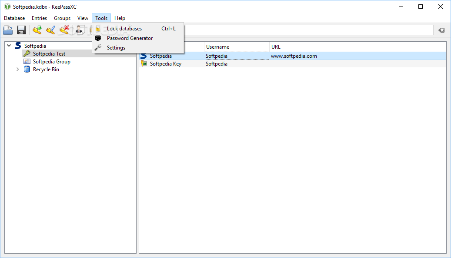Select the Recycle Bin group label
451x258 pixels.
coord(46,69)
